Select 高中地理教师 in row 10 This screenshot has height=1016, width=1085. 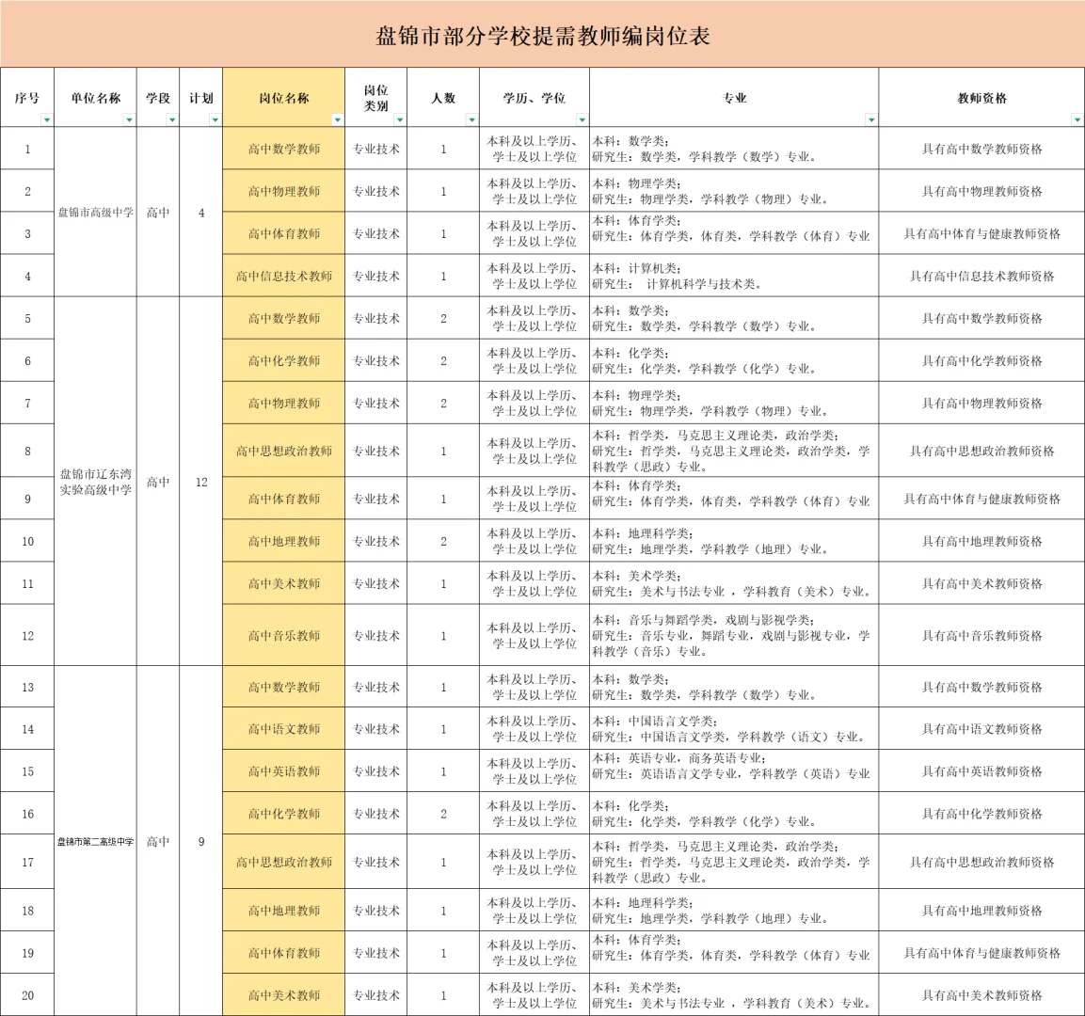tap(283, 541)
